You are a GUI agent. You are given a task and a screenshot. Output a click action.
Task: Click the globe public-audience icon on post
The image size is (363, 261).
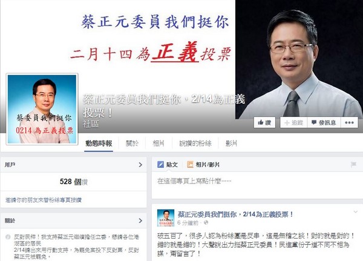point(206,222)
